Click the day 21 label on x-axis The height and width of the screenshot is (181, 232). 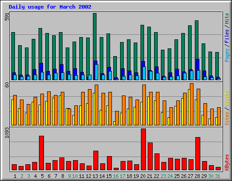coord(150,176)
